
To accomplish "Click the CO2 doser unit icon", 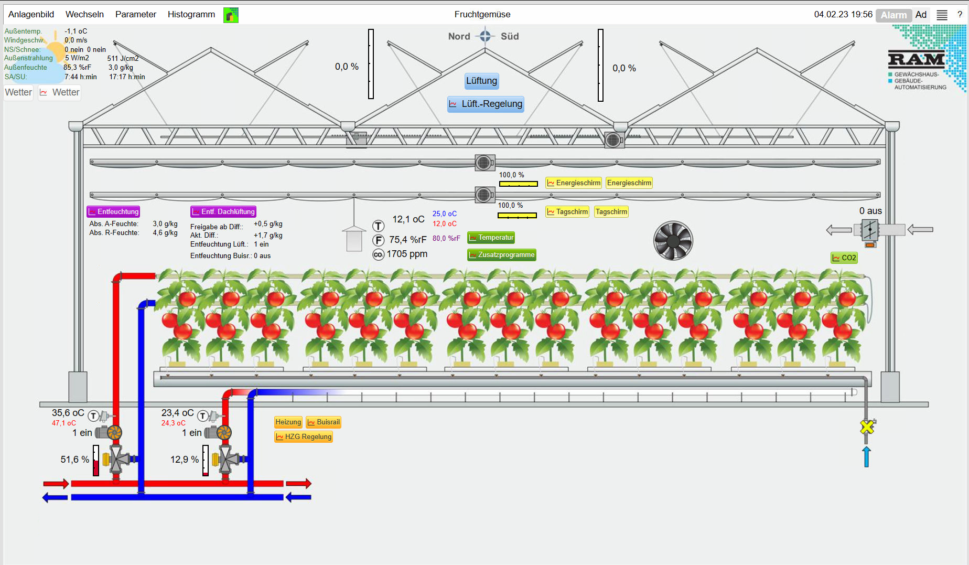I will (869, 230).
